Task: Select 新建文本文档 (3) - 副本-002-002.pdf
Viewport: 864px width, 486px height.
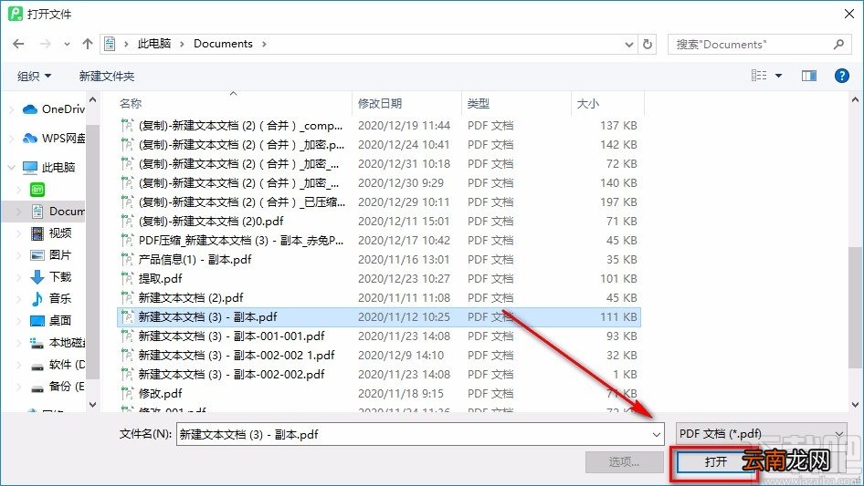Action: [x=379, y=374]
